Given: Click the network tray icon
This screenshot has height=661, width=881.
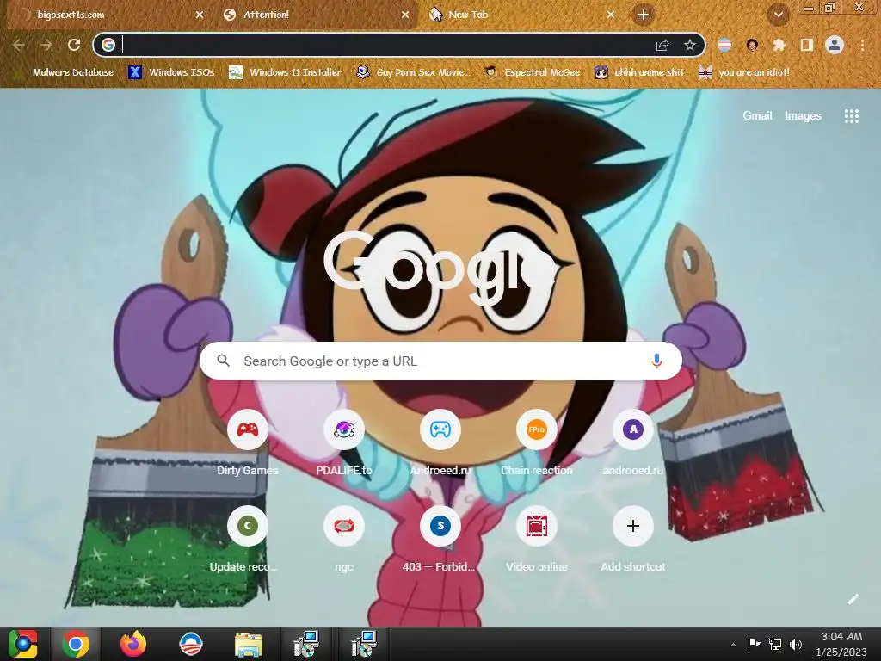Looking at the screenshot, I should coord(775,644).
